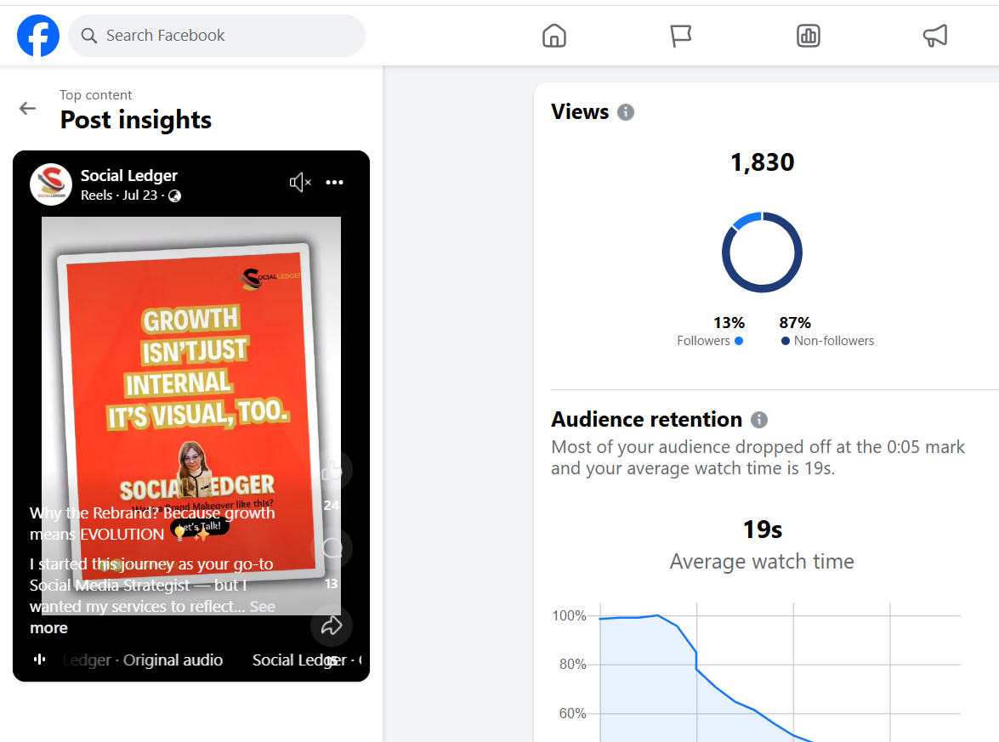This screenshot has width=999, height=742.
Task: Click the Average watch time label
Action: (x=762, y=562)
